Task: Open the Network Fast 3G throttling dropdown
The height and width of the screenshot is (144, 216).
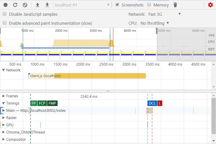Action: pos(164,14)
